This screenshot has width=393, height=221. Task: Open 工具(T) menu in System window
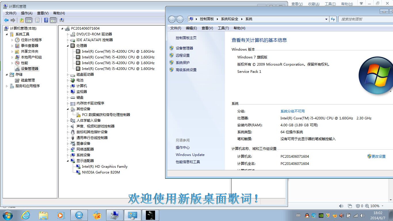223,28
